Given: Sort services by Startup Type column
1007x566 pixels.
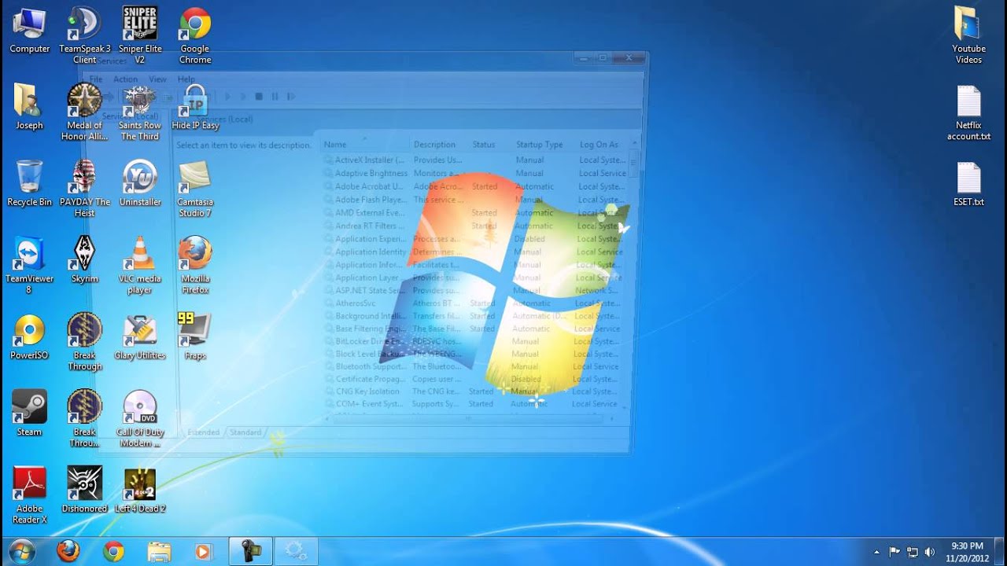Looking at the screenshot, I should point(544,145).
